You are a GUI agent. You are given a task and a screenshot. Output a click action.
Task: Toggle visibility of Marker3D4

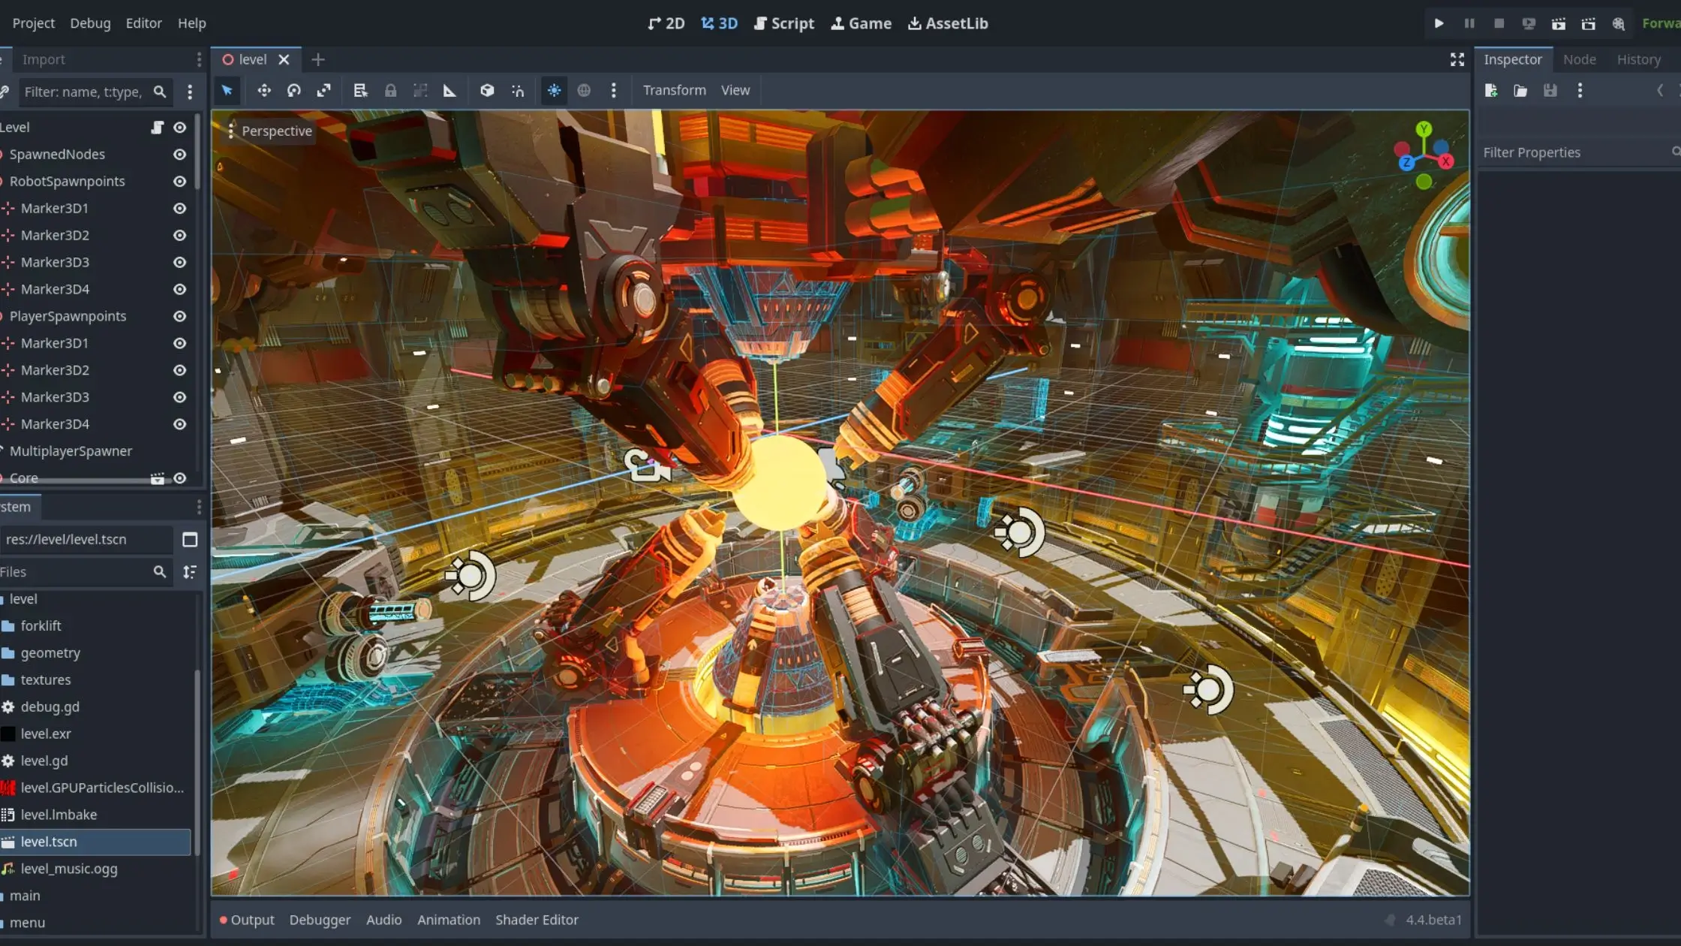179,289
